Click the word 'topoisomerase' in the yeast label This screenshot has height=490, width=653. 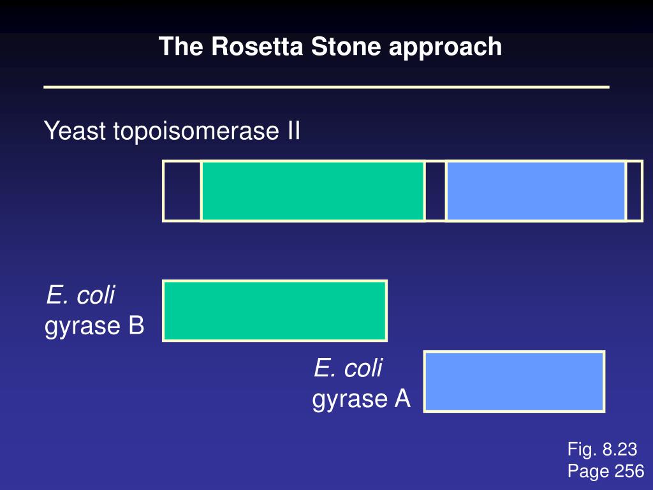(196, 131)
